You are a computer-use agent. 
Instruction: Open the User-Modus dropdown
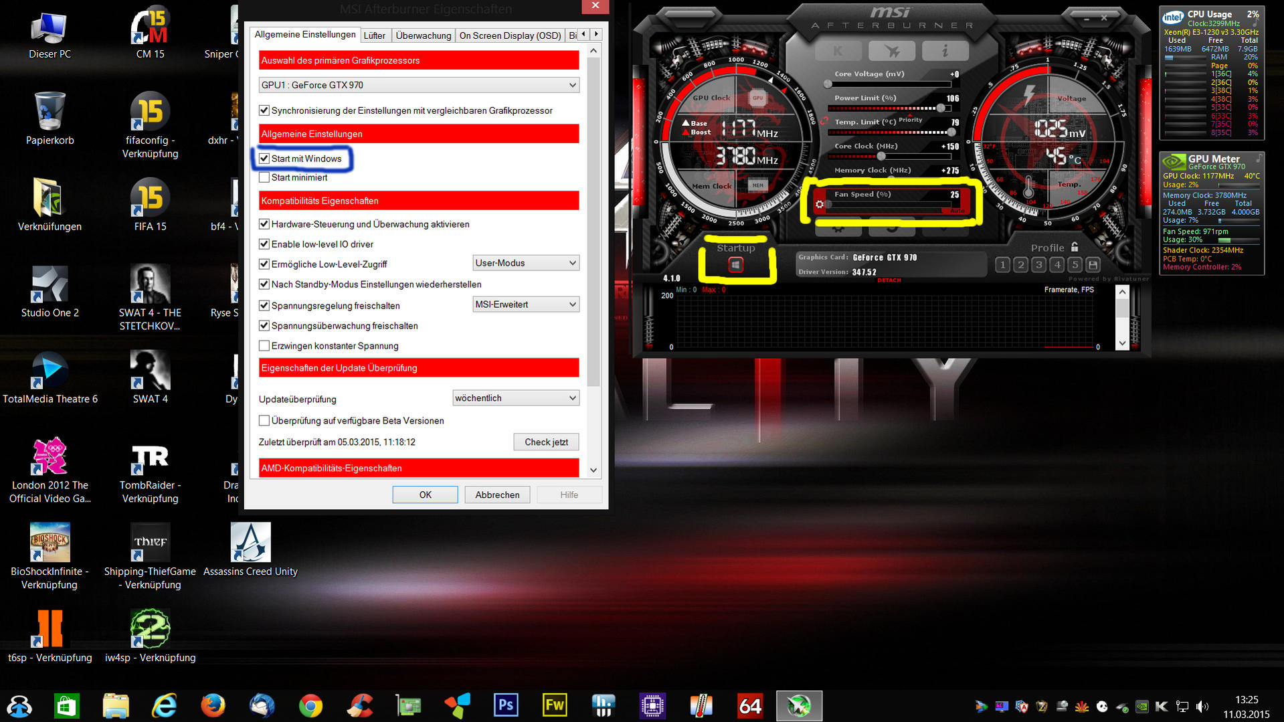point(526,263)
